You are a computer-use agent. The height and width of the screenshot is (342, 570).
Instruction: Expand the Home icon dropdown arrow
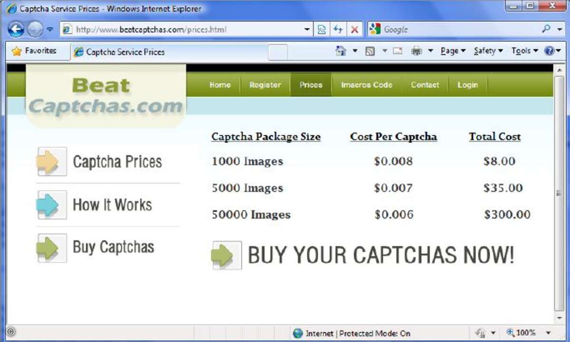[354, 51]
